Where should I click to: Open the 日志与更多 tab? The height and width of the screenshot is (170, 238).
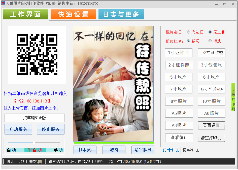(121, 14)
